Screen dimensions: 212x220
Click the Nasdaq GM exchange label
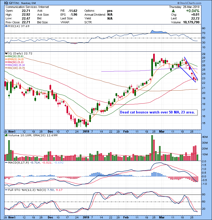tap(28, 3)
